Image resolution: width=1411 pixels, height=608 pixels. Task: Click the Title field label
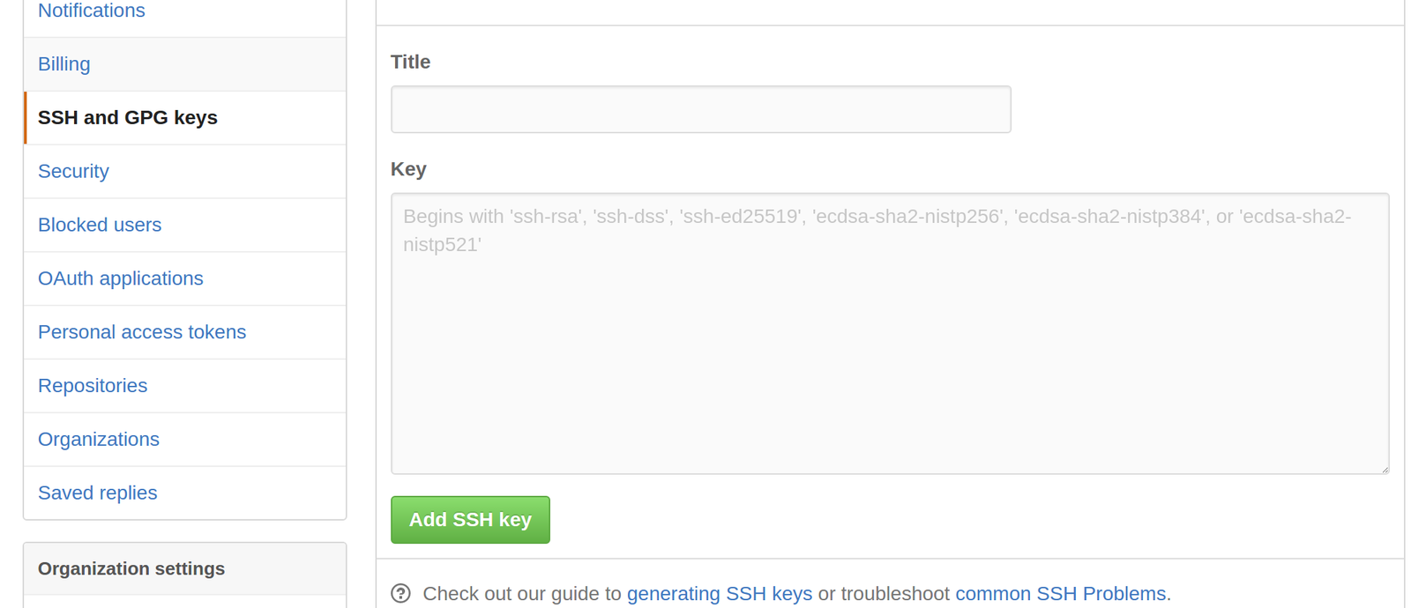coord(410,62)
